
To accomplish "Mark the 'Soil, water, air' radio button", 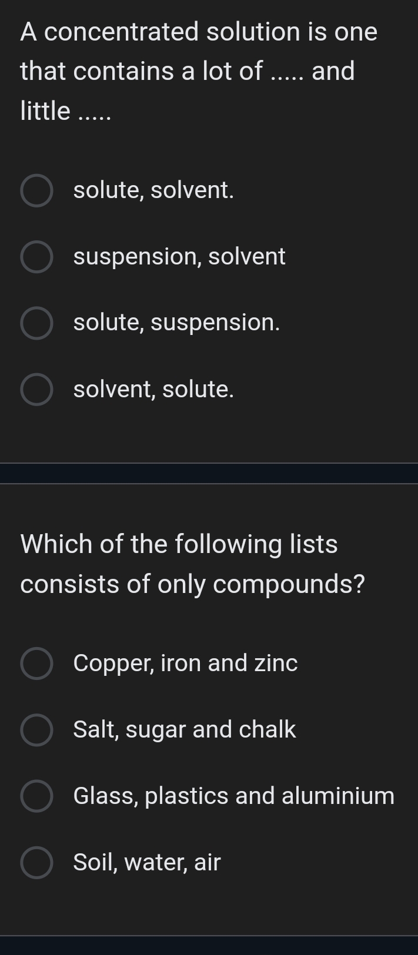I will (36, 863).
